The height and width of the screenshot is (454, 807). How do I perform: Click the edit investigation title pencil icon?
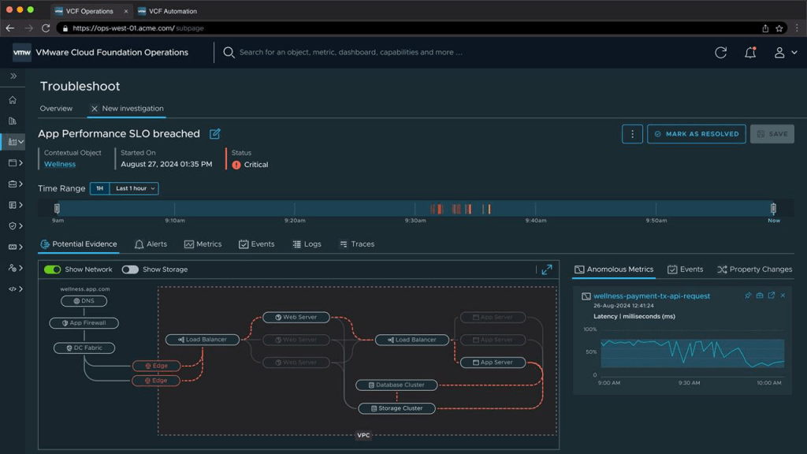215,134
